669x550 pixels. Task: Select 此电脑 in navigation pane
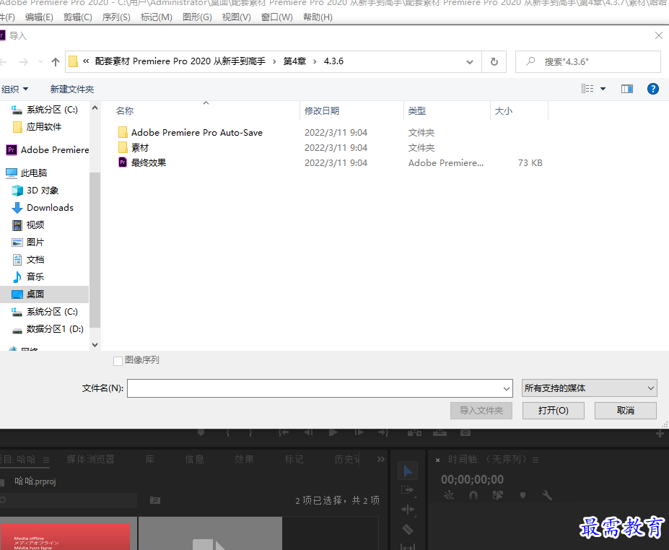pos(27,173)
